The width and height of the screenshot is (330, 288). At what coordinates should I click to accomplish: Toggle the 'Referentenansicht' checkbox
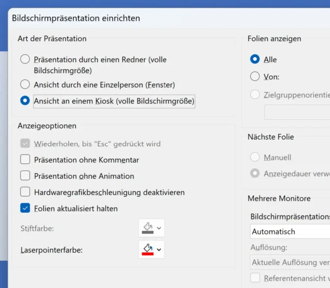coord(255,278)
